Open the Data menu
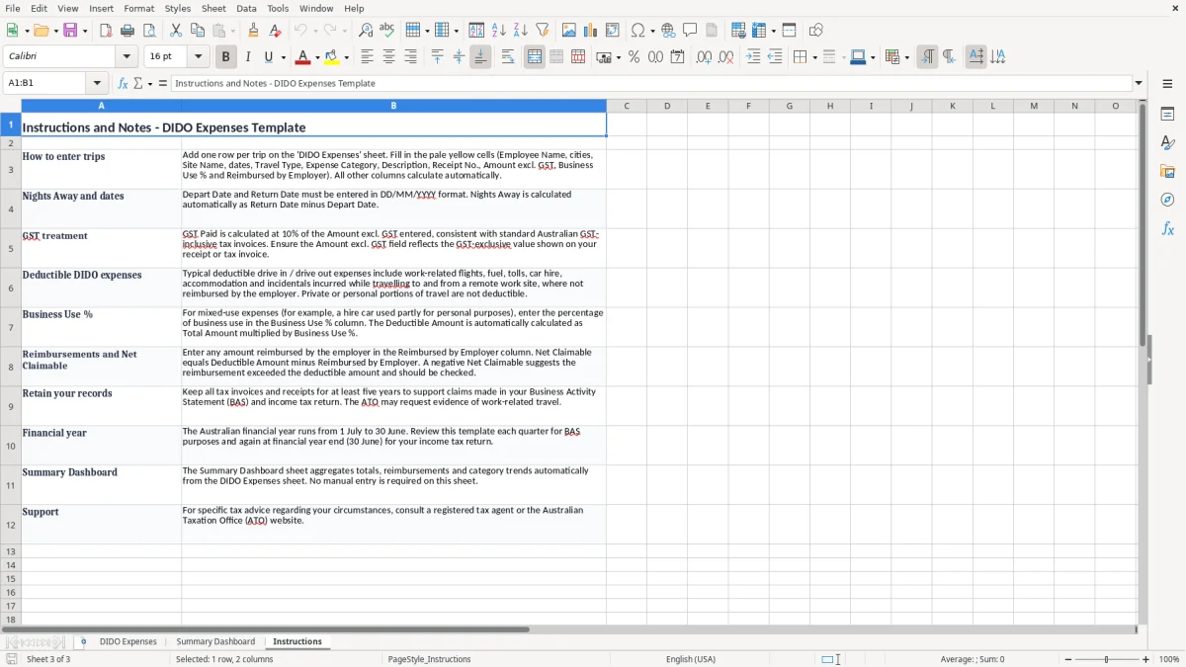This screenshot has height=667, width=1186. click(246, 8)
